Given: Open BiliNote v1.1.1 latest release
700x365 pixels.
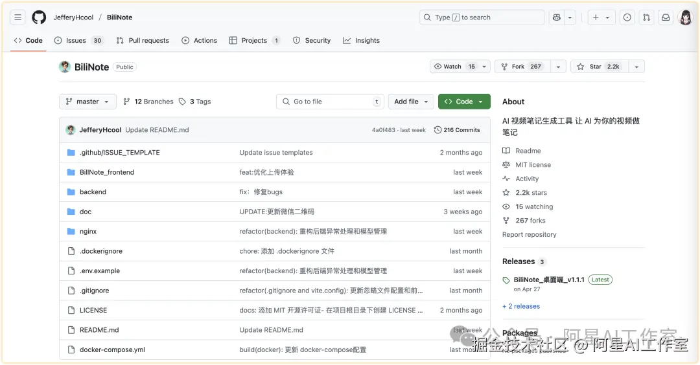Looking at the screenshot, I should tap(549, 280).
